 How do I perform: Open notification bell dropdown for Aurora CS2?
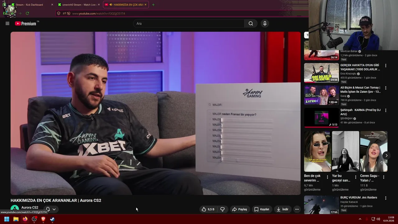(x=51, y=209)
